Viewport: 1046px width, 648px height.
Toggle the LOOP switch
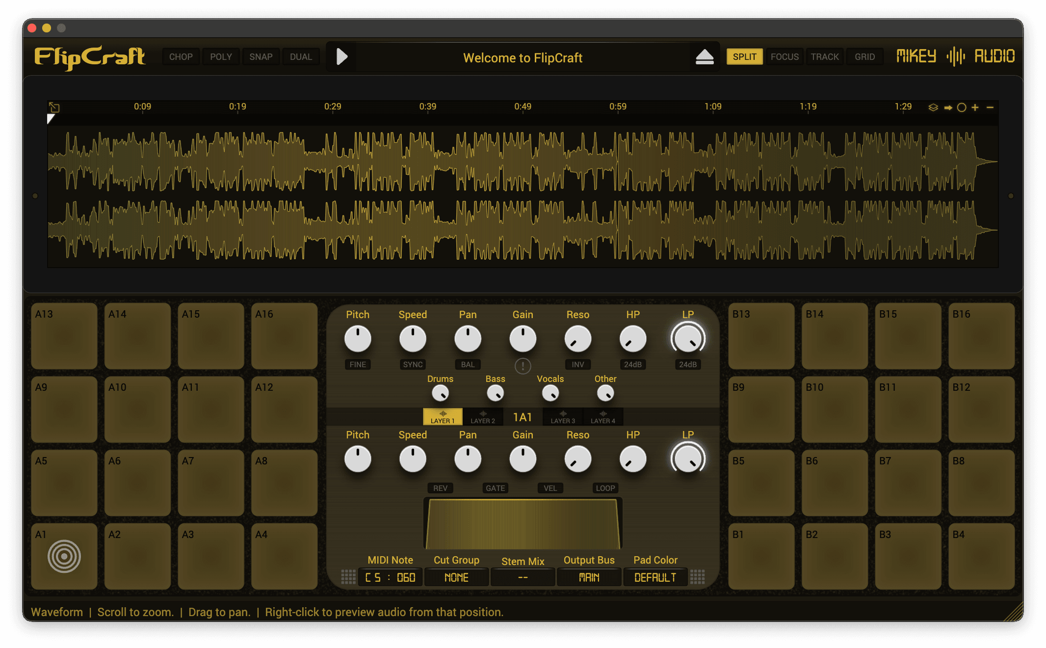pos(605,488)
